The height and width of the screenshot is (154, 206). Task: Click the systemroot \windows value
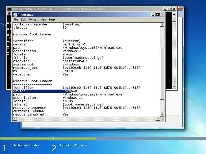click(71, 64)
